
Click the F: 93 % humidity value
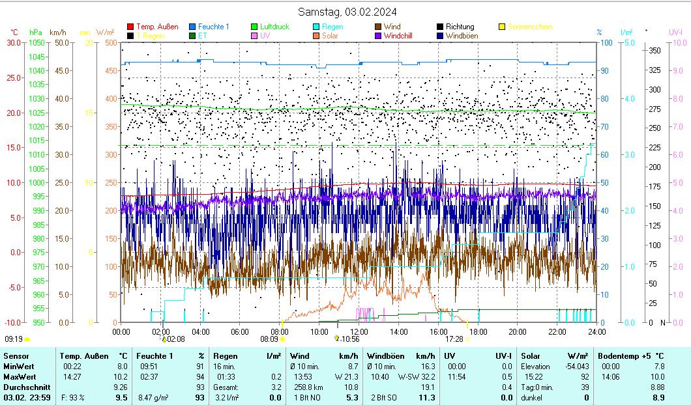73,398
